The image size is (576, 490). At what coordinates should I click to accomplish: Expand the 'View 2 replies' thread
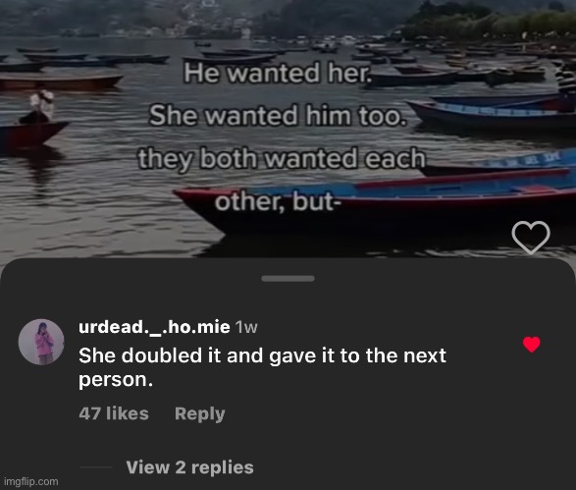click(190, 467)
